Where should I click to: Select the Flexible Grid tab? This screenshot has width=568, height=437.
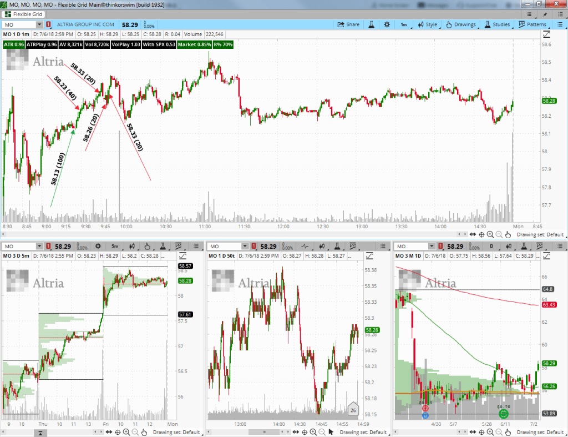coord(24,13)
